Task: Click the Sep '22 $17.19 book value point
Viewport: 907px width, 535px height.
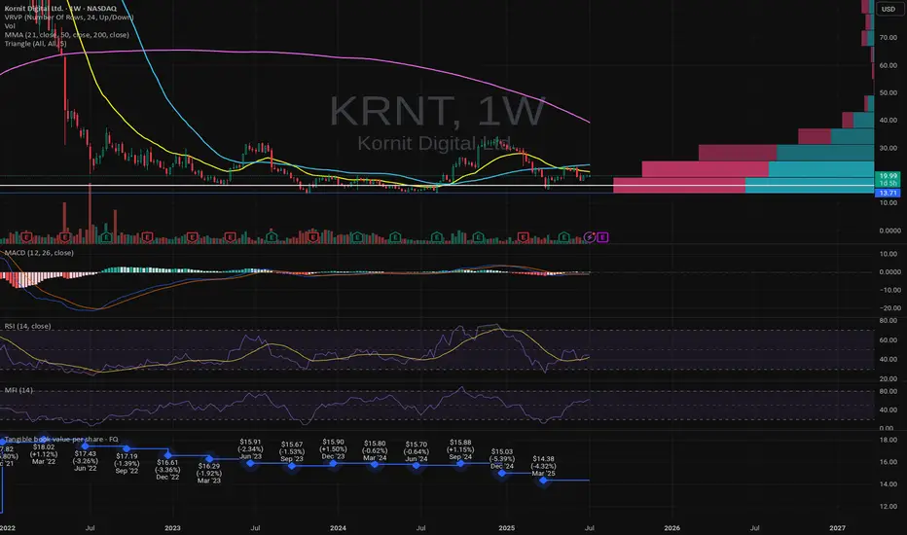Action: pos(127,448)
